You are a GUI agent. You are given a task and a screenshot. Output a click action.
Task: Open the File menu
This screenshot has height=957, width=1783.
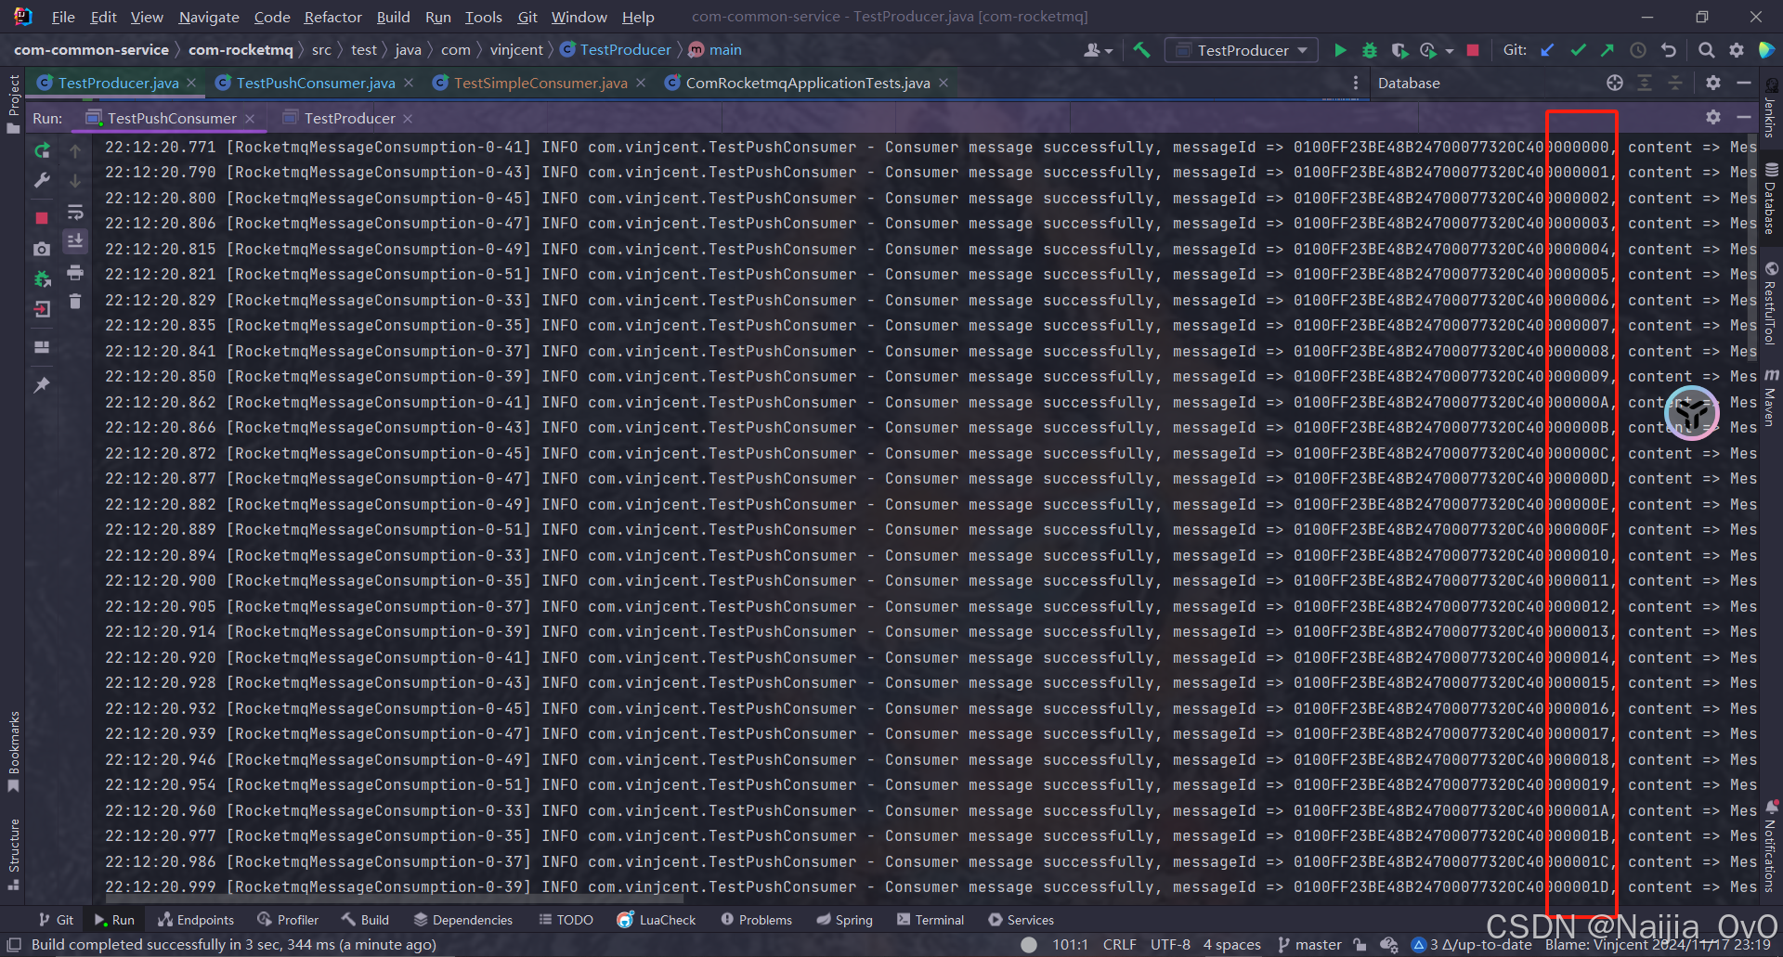63,17
